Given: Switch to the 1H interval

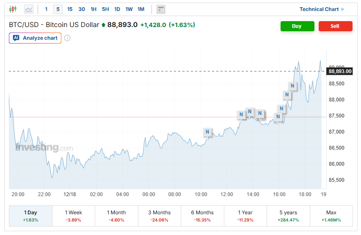Looking at the screenshot, I should tap(94, 9).
